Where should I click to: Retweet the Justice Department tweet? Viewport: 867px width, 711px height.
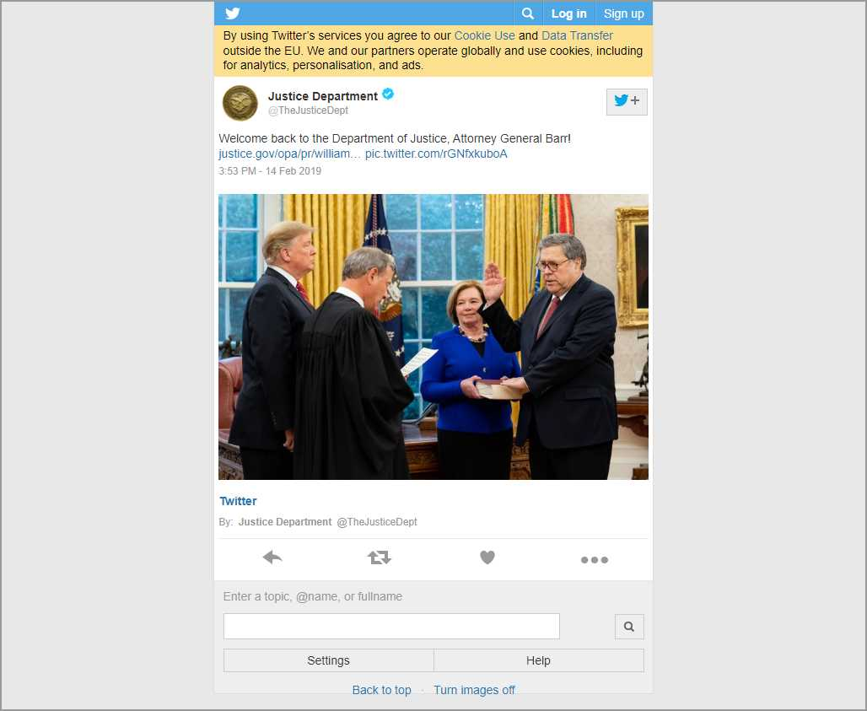pyautogui.click(x=380, y=557)
